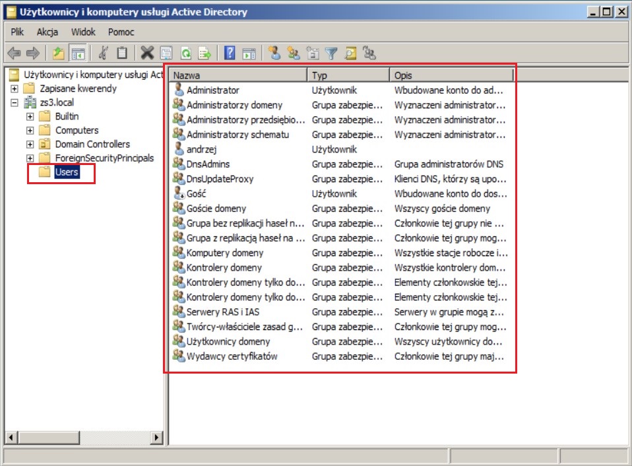Expand the Domain Controllers node
Image resolution: width=632 pixels, height=466 pixels.
(x=30, y=145)
